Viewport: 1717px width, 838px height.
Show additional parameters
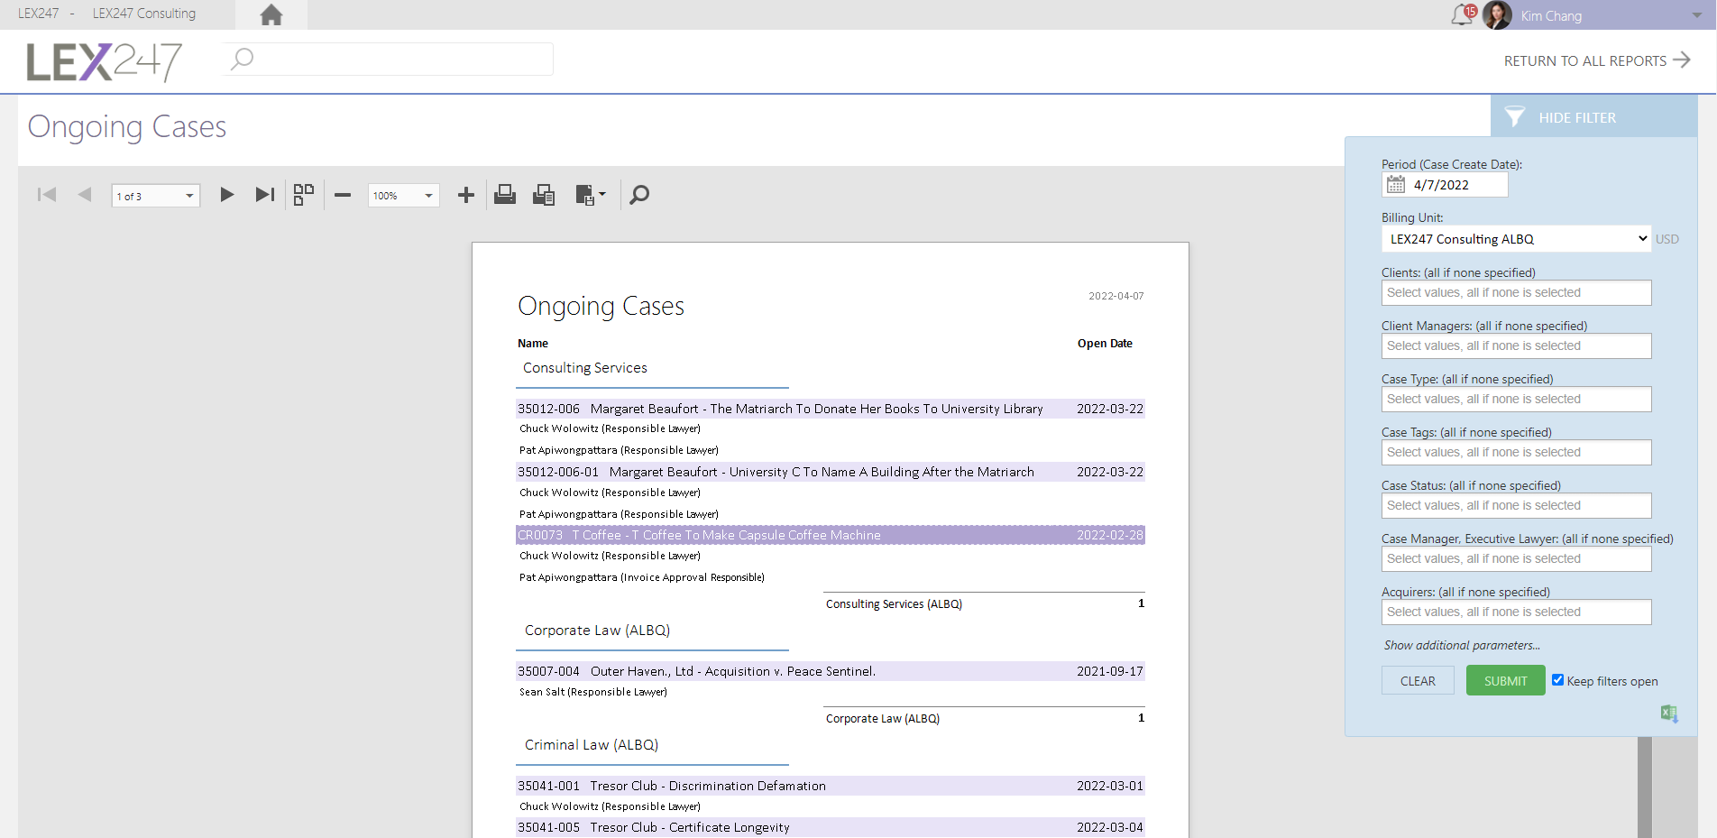(1462, 646)
